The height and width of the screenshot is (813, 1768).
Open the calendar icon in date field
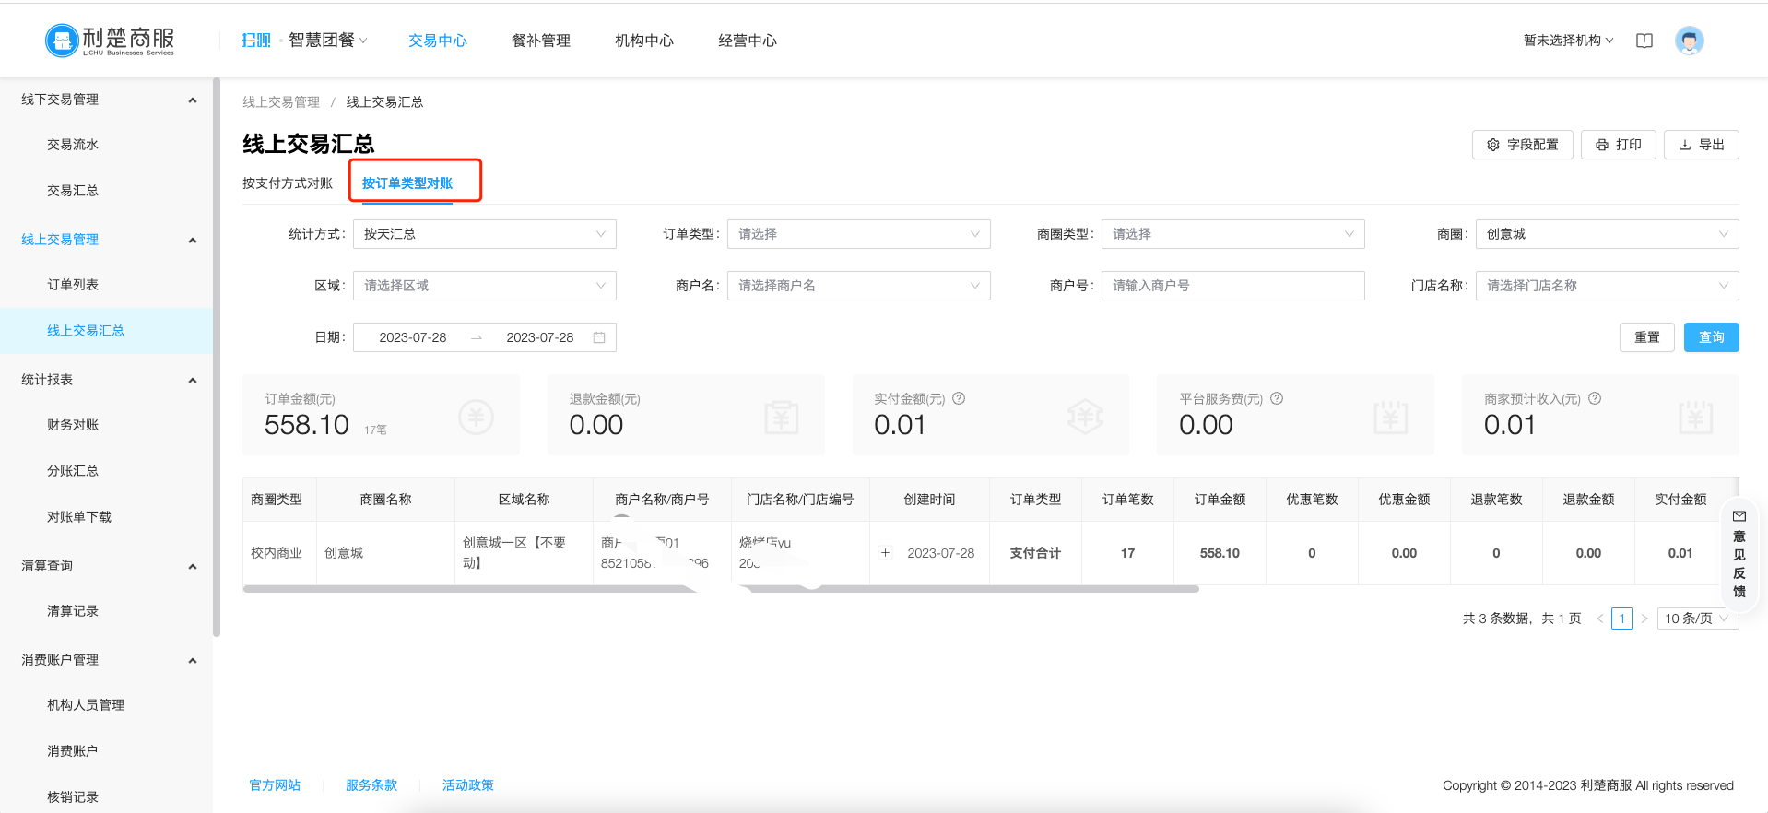tap(599, 337)
